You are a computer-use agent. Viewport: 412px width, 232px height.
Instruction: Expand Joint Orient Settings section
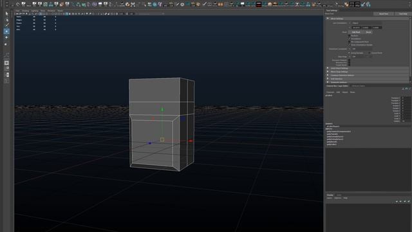[328, 68]
